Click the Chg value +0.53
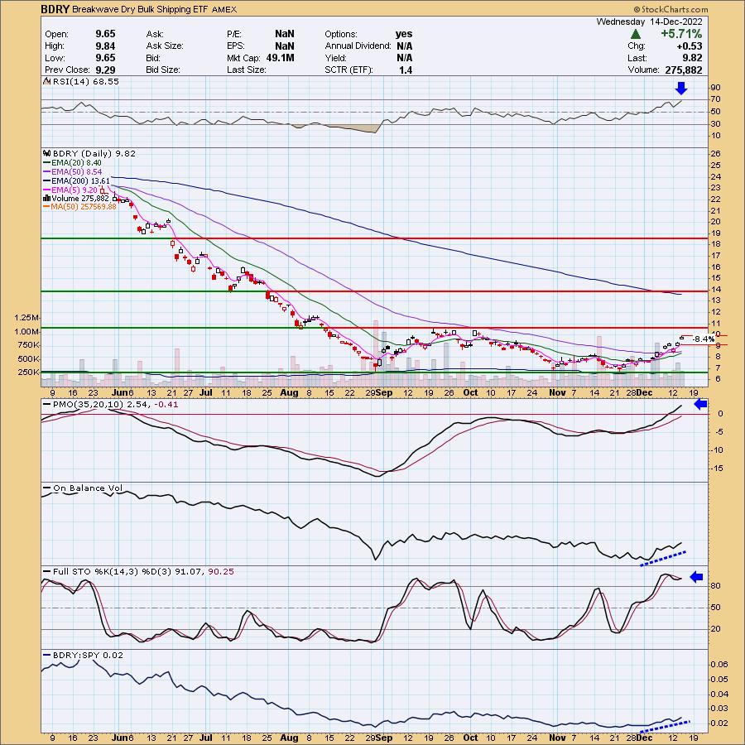745x745 pixels. coord(691,46)
